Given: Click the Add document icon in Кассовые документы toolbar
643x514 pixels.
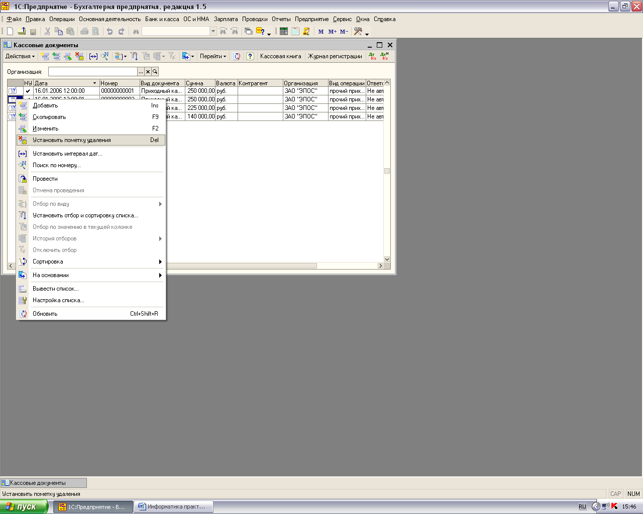Looking at the screenshot, I should pos(45,56).
